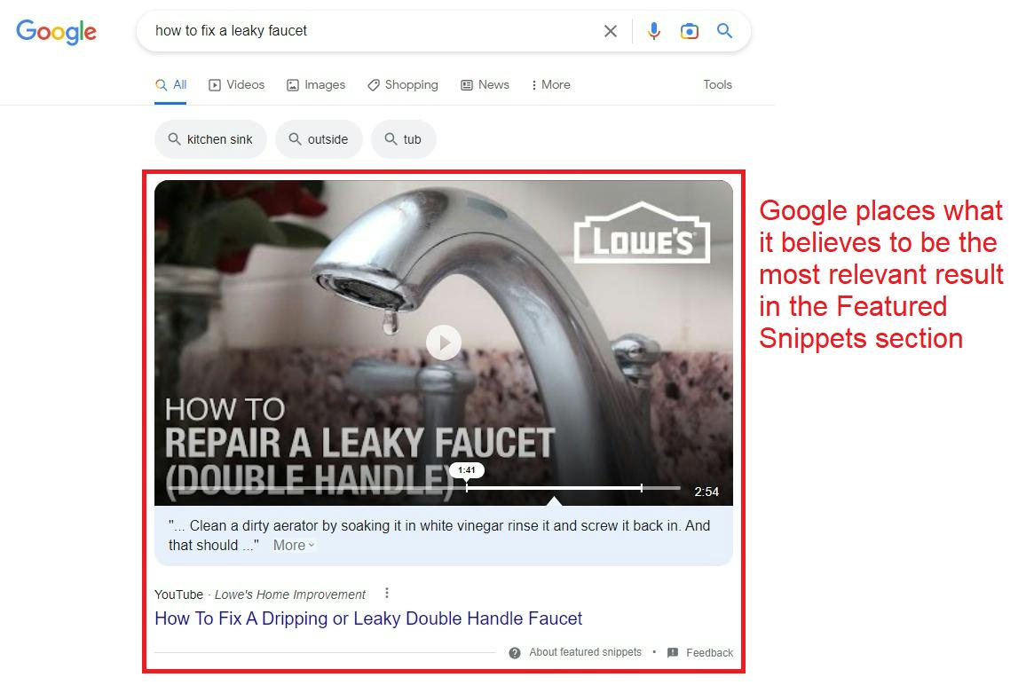Open the More search categories menu
Screen dimensions: 1034x693
coord(550,85)
